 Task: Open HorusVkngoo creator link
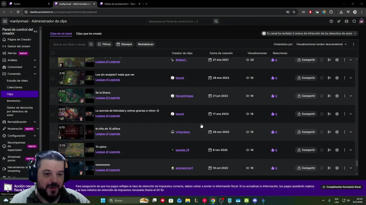184,96
